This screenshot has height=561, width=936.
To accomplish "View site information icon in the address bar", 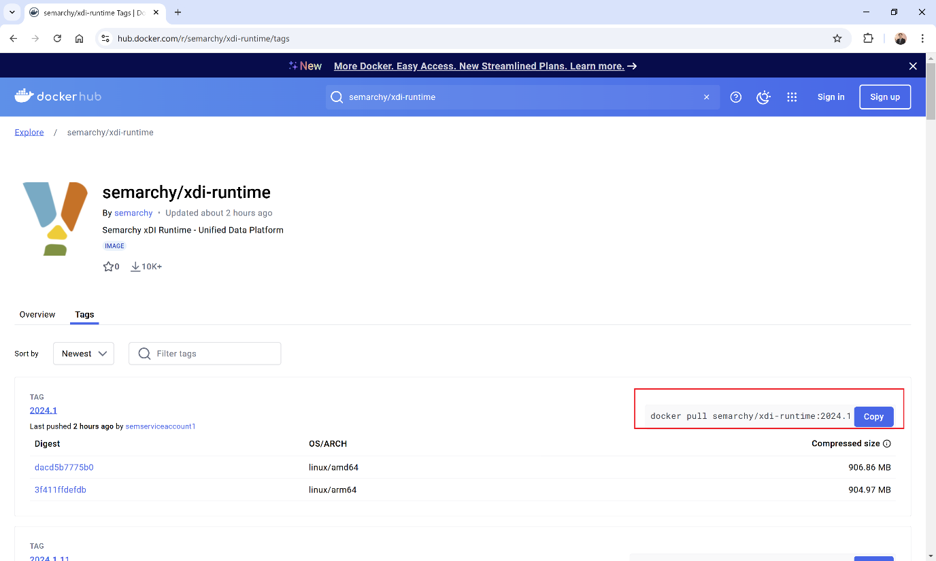I will (105, 39).
